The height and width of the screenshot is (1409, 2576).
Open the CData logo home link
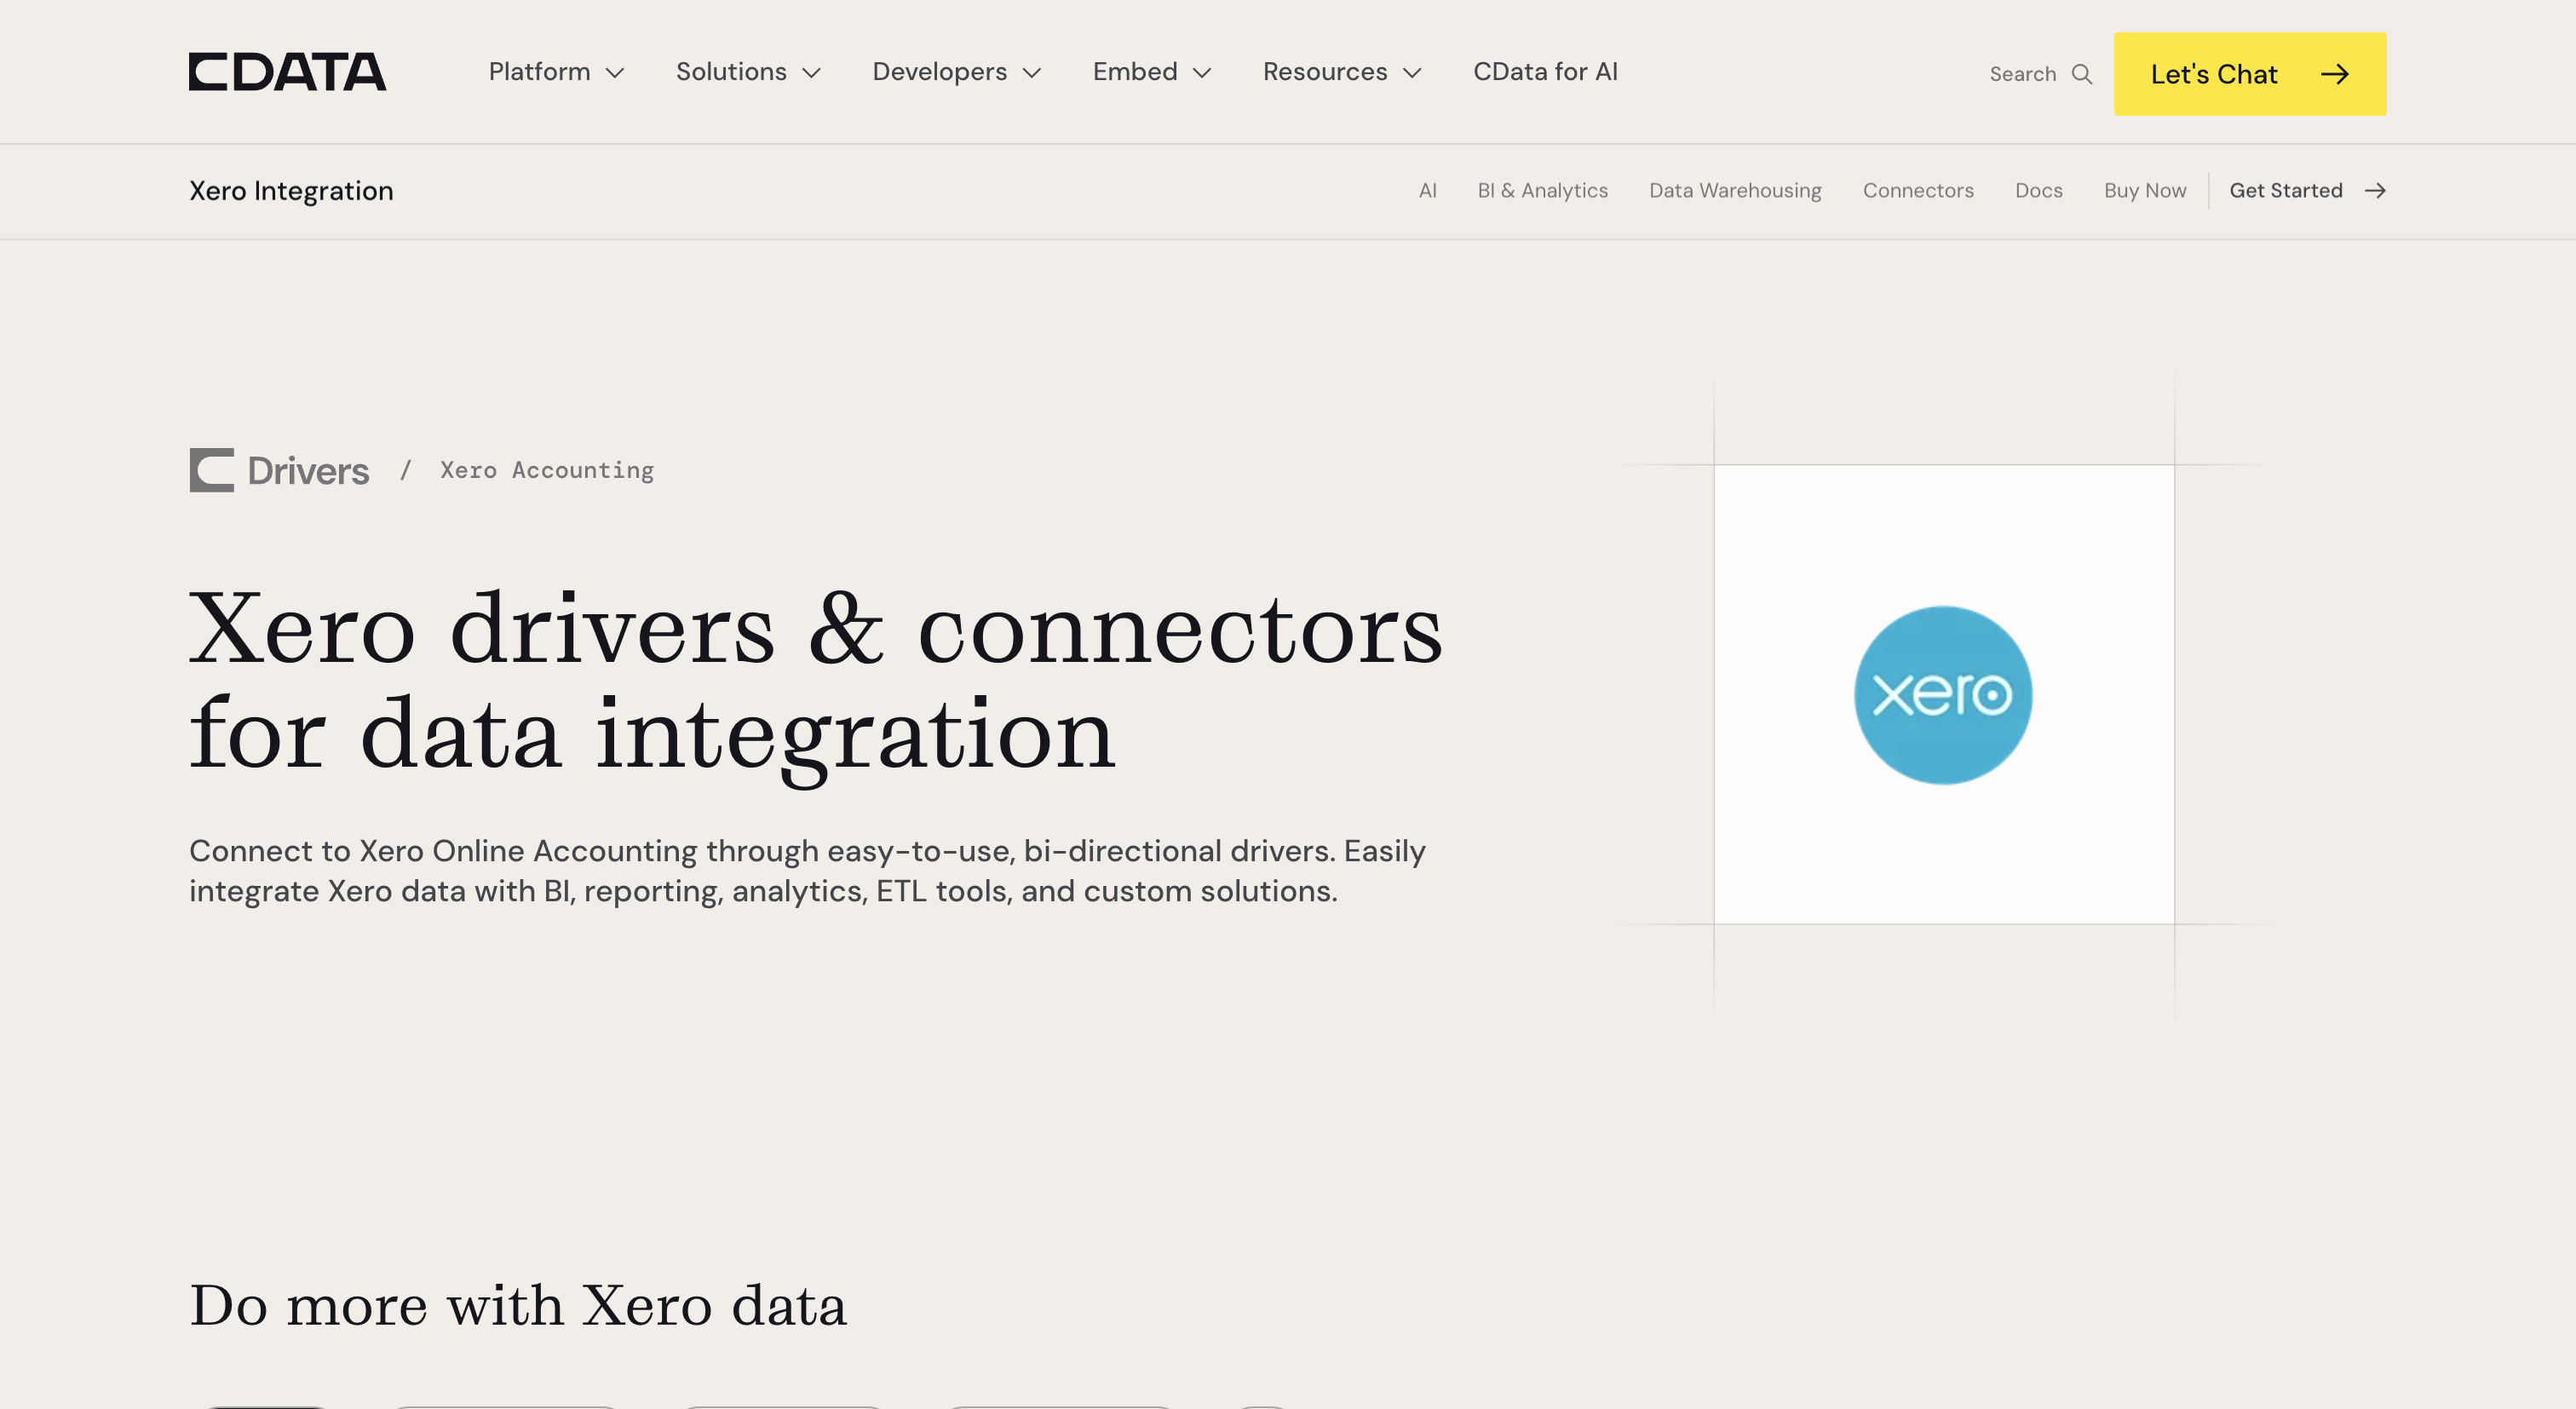(x=287, y=72)
